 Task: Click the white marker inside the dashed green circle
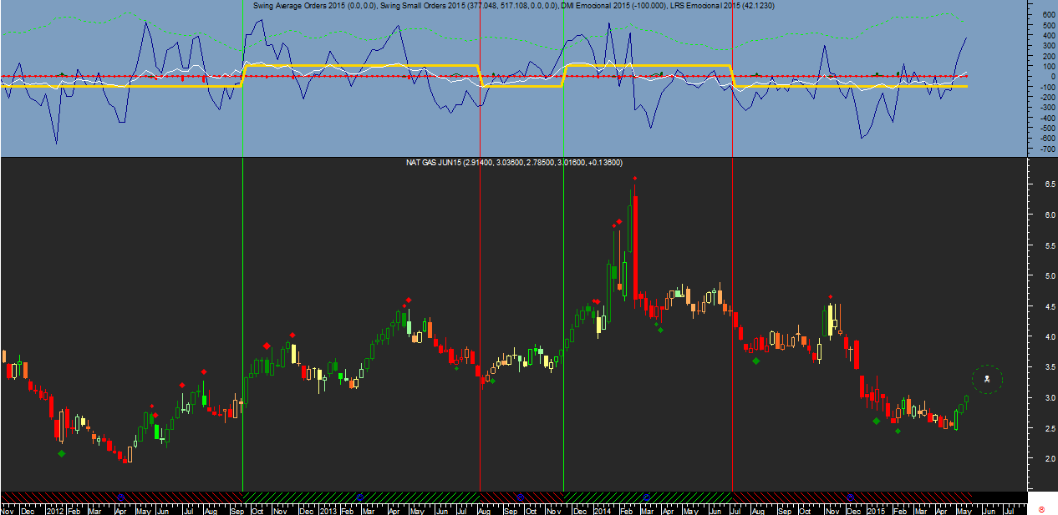987,379
